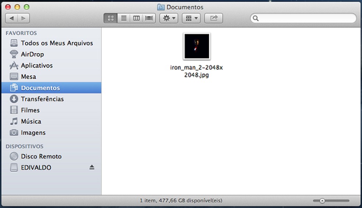The height and width of the screenshot is (208, 362).
Task: Click the Share toolbar button
Action: coord(213,18)
